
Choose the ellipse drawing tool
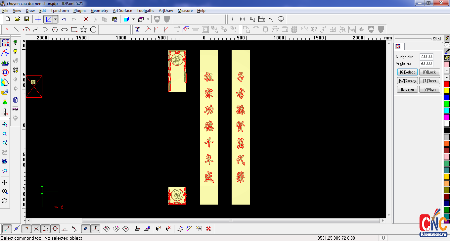point(65,29)
